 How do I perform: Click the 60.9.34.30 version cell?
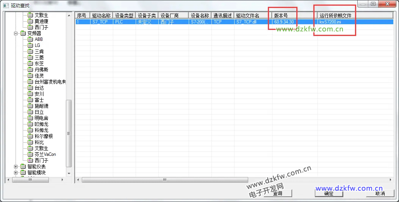pyautogui.click(x=295, y=22)
